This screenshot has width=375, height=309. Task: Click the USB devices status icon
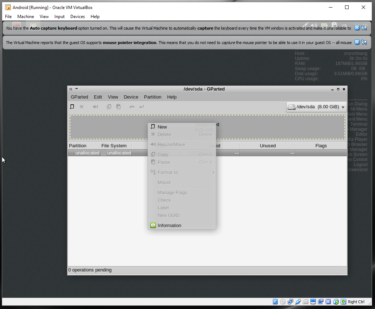point(298,302)
